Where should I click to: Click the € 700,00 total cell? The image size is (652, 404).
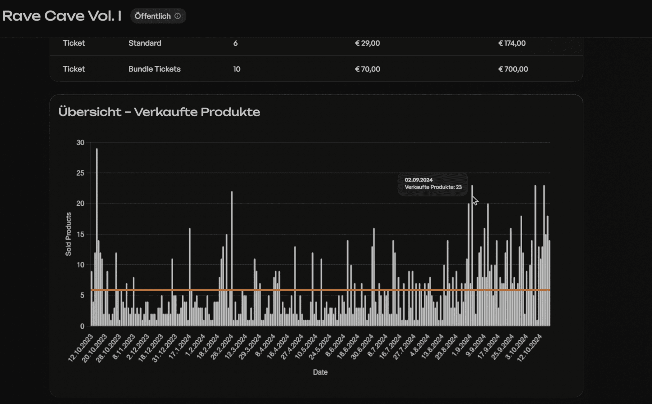click(513, 69)
